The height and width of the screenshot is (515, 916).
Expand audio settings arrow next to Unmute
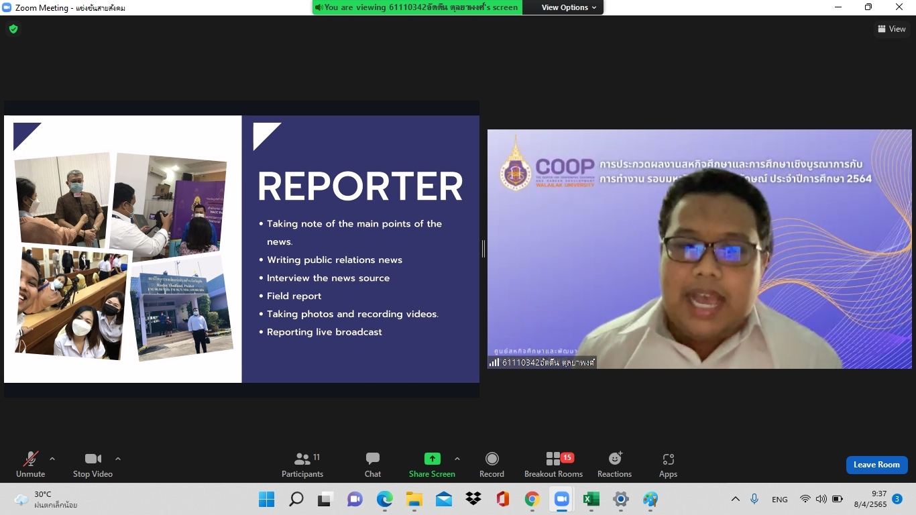click(x=52, y=459)
